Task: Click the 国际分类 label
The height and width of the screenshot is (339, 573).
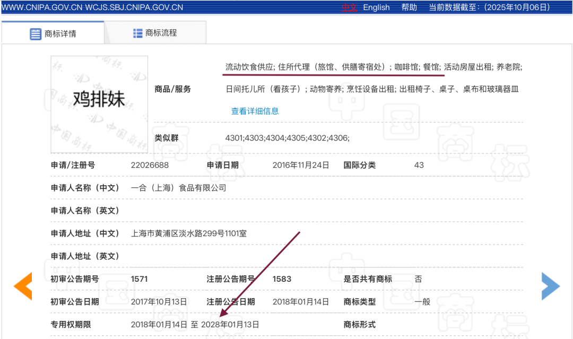Action: coord(359,165)
